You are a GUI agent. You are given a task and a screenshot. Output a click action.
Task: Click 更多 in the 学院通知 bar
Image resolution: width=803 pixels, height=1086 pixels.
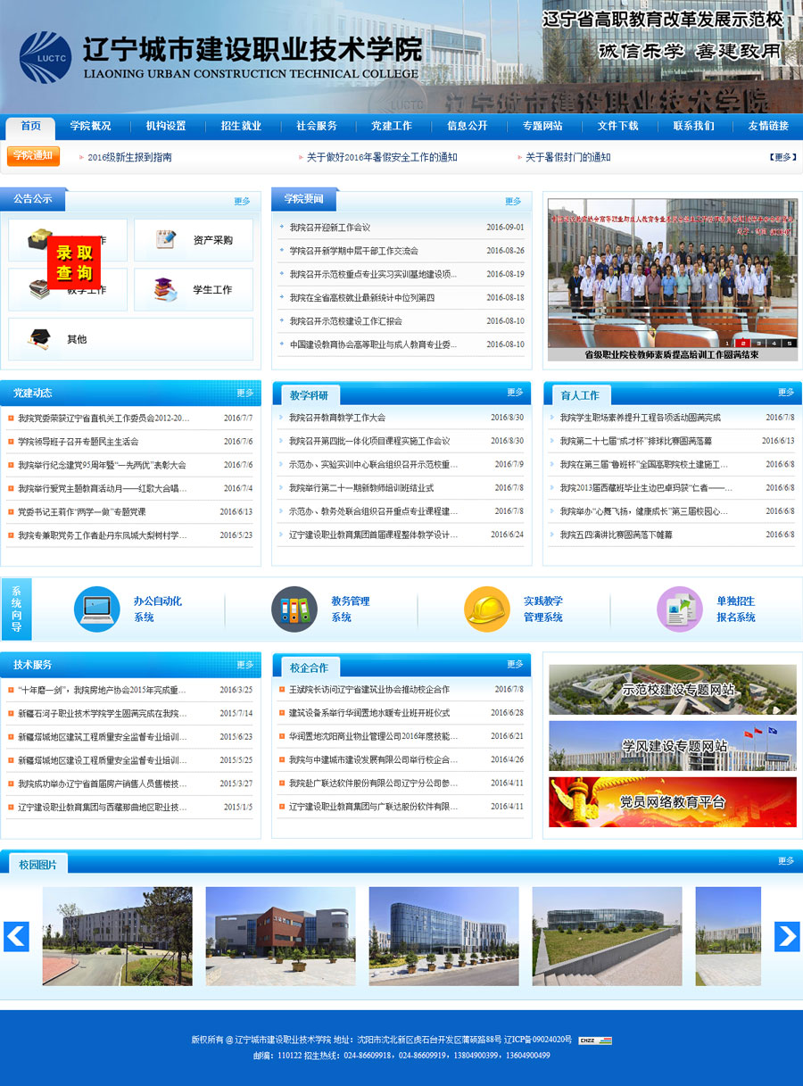click(x=782, y=157)
